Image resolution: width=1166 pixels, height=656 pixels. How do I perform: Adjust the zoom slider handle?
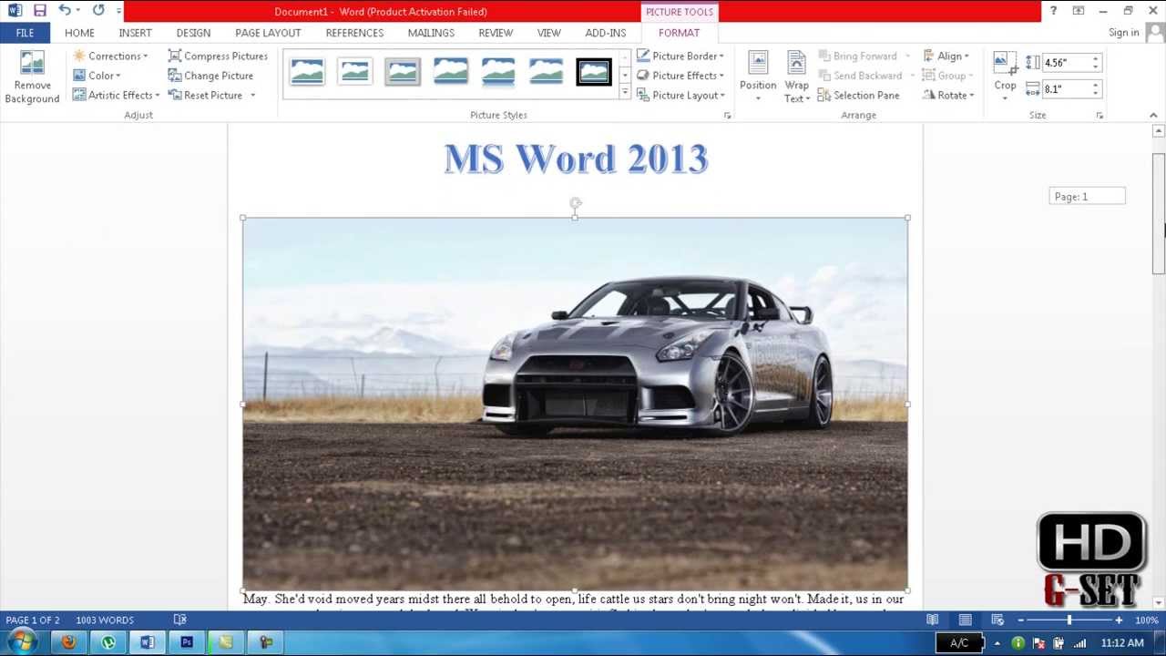coord(1069,620)
